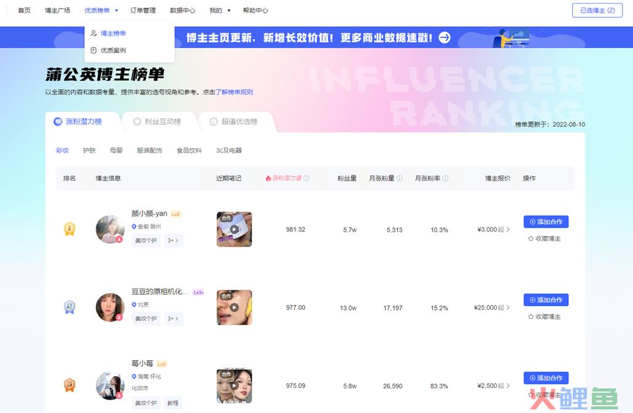Click the 优质案例 document icon in dropdown
Viewport: 633px width, 413px height.
pos(94,50)
